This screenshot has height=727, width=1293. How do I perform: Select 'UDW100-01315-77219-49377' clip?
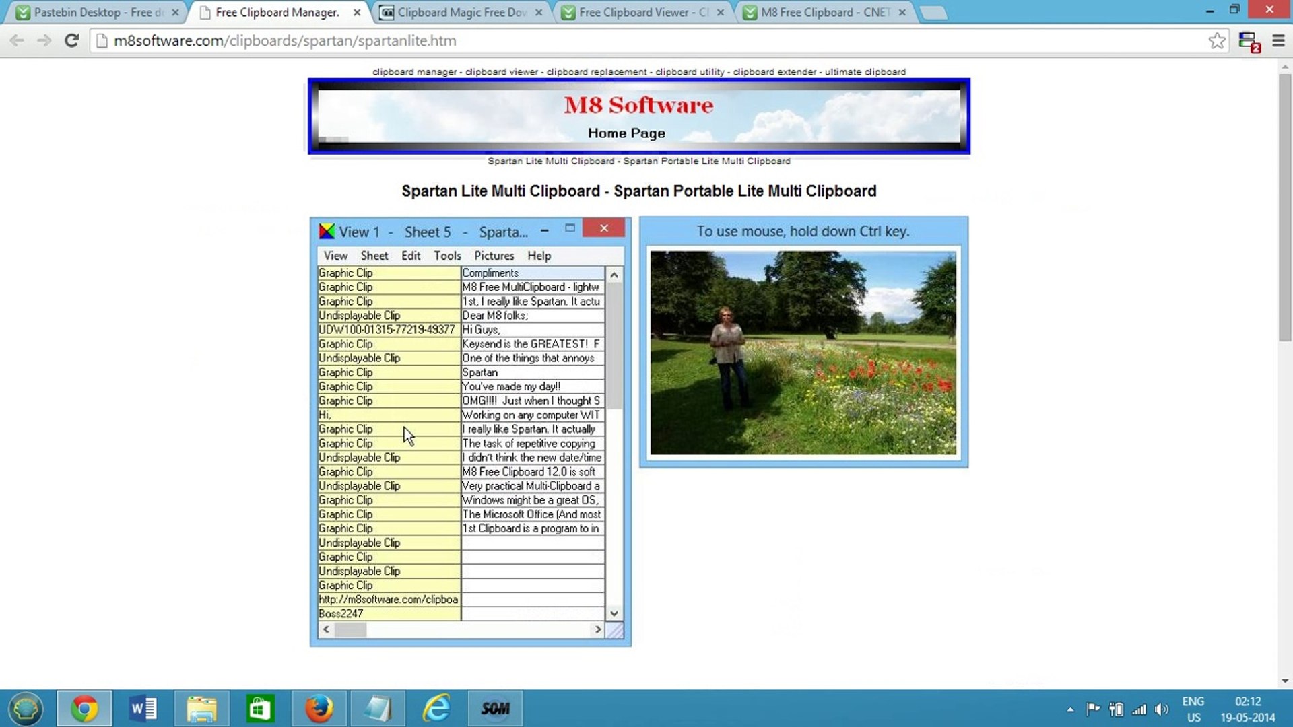(x=389, y=330)
